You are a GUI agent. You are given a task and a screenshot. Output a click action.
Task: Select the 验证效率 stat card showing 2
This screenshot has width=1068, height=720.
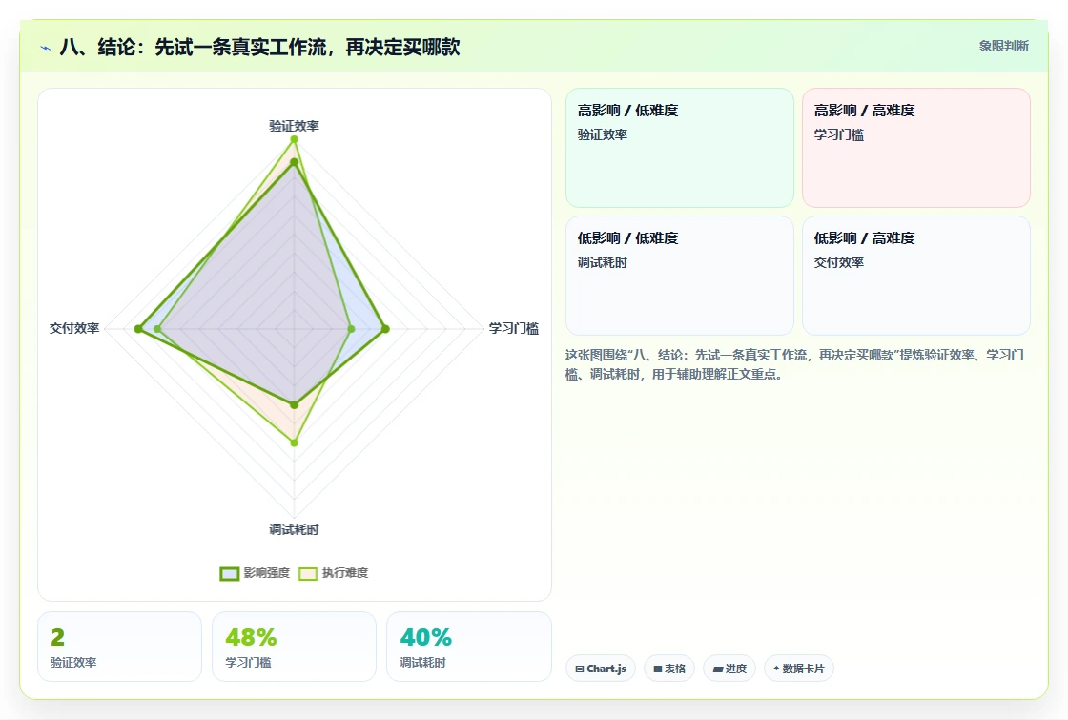pyautogui.click(x=120, y=647)
